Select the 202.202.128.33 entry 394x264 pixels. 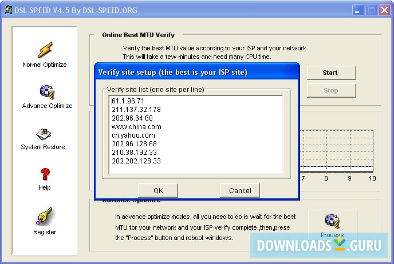click(x=136, y=161)
